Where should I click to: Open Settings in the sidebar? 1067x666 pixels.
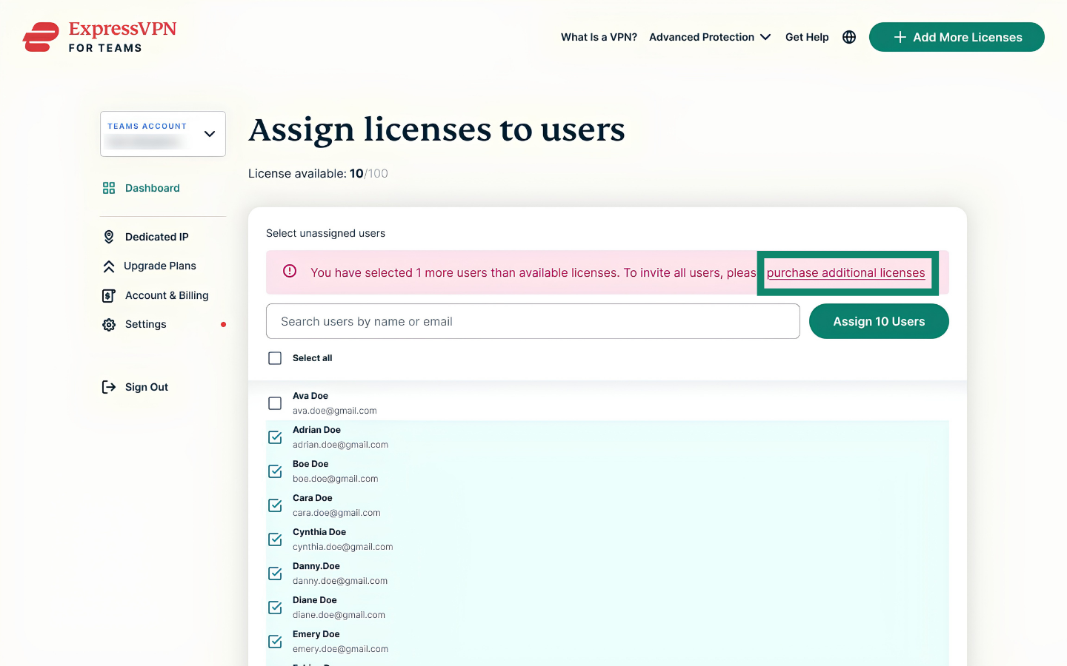(146, 324)
